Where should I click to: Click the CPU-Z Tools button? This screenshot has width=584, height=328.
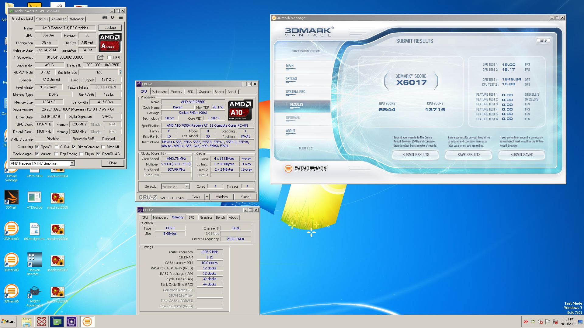click(196, 197)
